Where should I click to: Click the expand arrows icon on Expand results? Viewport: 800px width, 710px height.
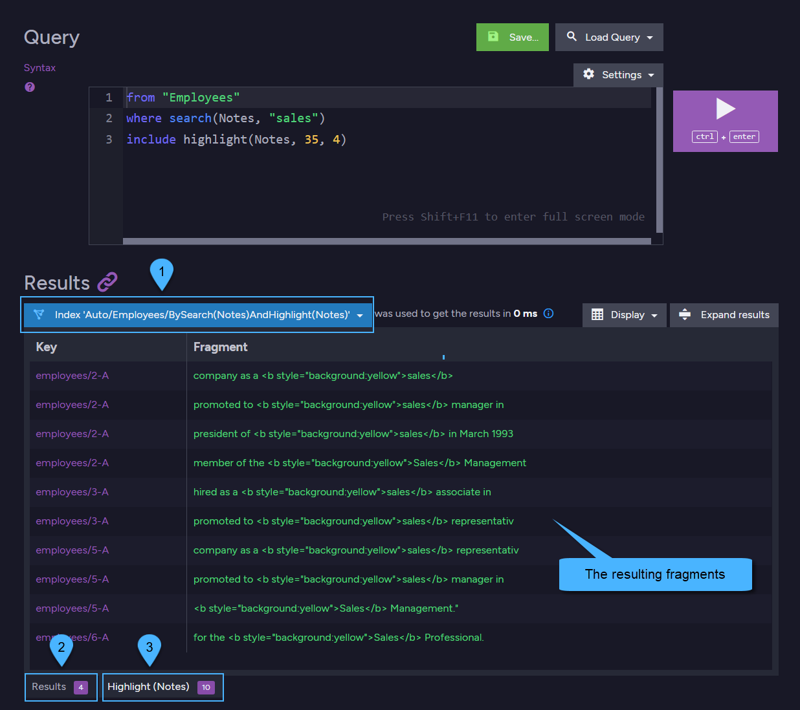pos(685,315)
